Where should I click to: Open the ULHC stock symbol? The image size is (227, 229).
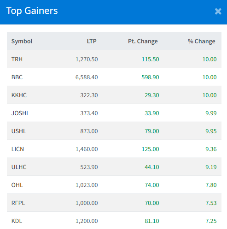pos(19,167)
